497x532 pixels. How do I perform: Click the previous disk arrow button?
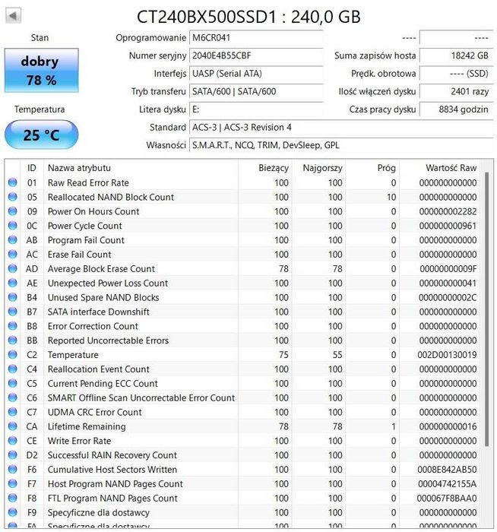(x=13, y=15)
